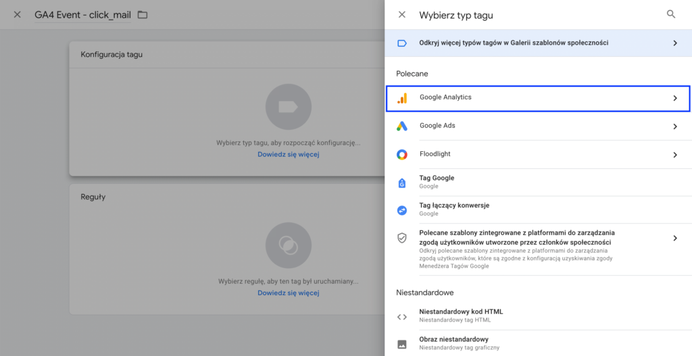Click the custom image picture icon
This screenshot has width=692, height=356.
click(401, 344)
